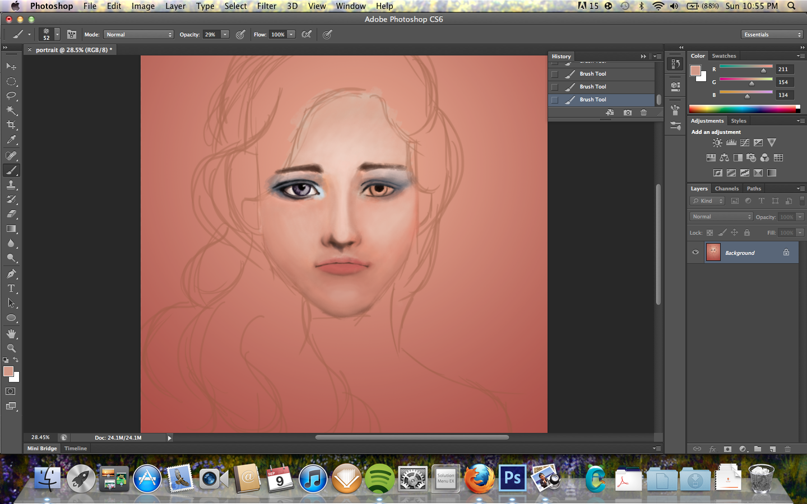Select the Horizontal Type tool

point(11,288)
